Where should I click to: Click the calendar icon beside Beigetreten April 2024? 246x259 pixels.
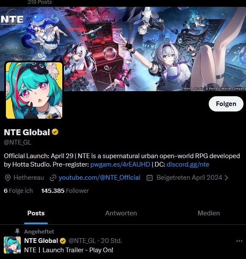[149, 178]
